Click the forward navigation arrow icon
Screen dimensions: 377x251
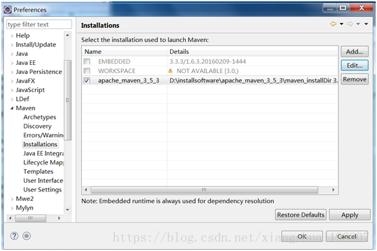click(350, 24)
